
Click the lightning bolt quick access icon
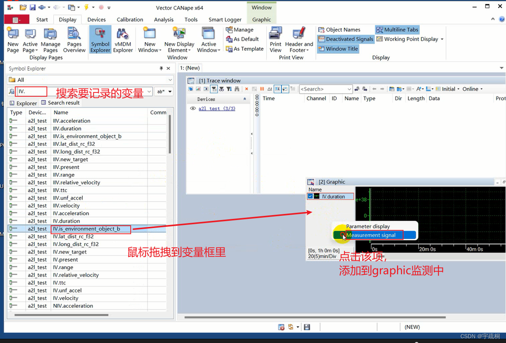pyautogui.click(x=87, y=8)
